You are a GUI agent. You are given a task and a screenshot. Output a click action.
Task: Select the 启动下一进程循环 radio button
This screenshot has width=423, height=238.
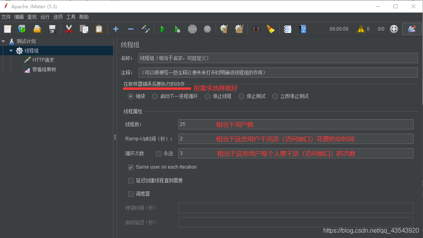tap(155, 96)
